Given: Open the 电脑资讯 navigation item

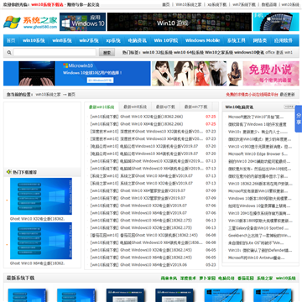Looking at the screenshot, I should [138, 40].
